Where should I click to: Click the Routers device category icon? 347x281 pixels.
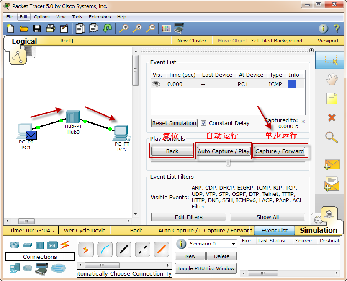tap(15, 245)
